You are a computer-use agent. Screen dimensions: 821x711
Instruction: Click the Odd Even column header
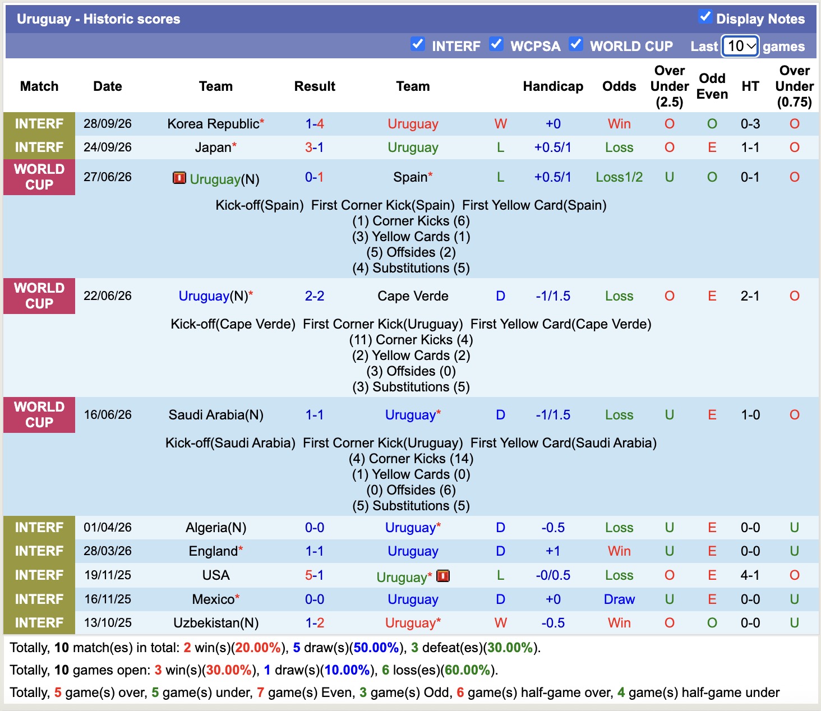[x=712, y=86]
